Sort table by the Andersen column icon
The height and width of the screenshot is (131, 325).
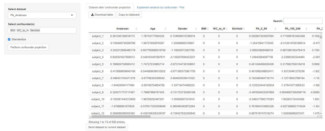coord(136,29)
